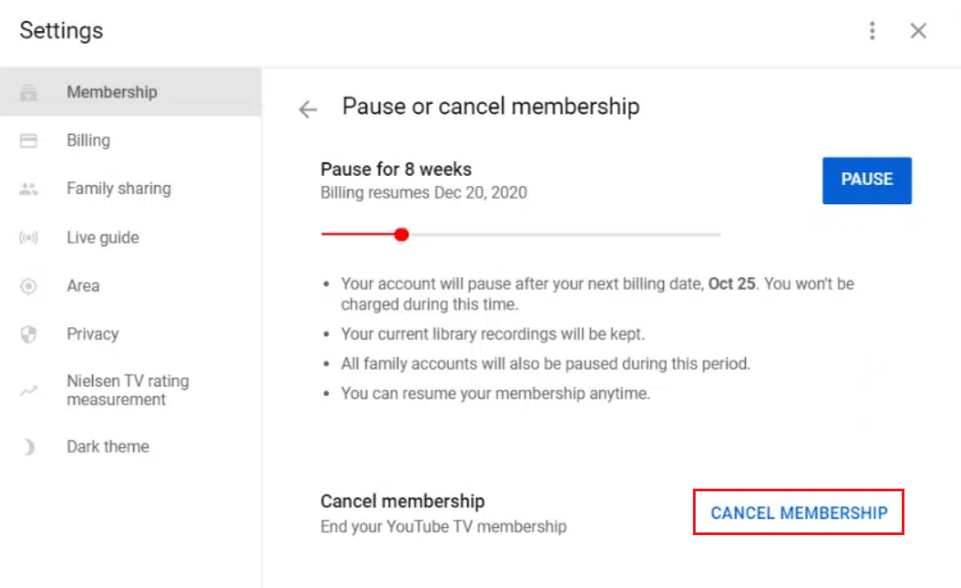Click far right end of pause slider track
This screenshot has width=961, height=588.
coord(718,234)
